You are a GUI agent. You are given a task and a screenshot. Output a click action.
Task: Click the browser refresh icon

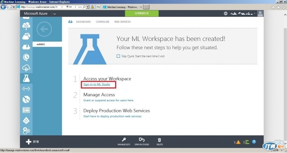tap(98, 7)
